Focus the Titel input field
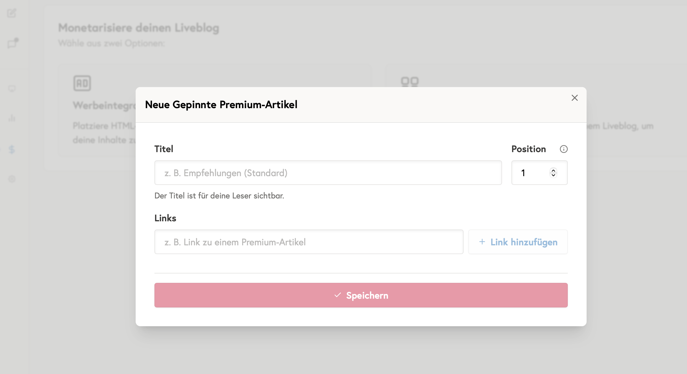The width and height of the screenshot is (687, 374). tap(328, 173)
